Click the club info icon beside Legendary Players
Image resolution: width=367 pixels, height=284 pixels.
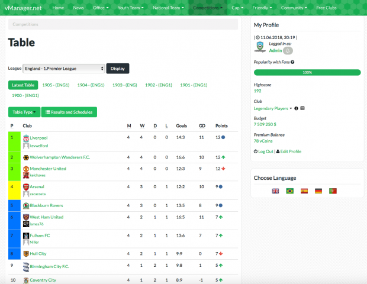[x=296, y=108]
